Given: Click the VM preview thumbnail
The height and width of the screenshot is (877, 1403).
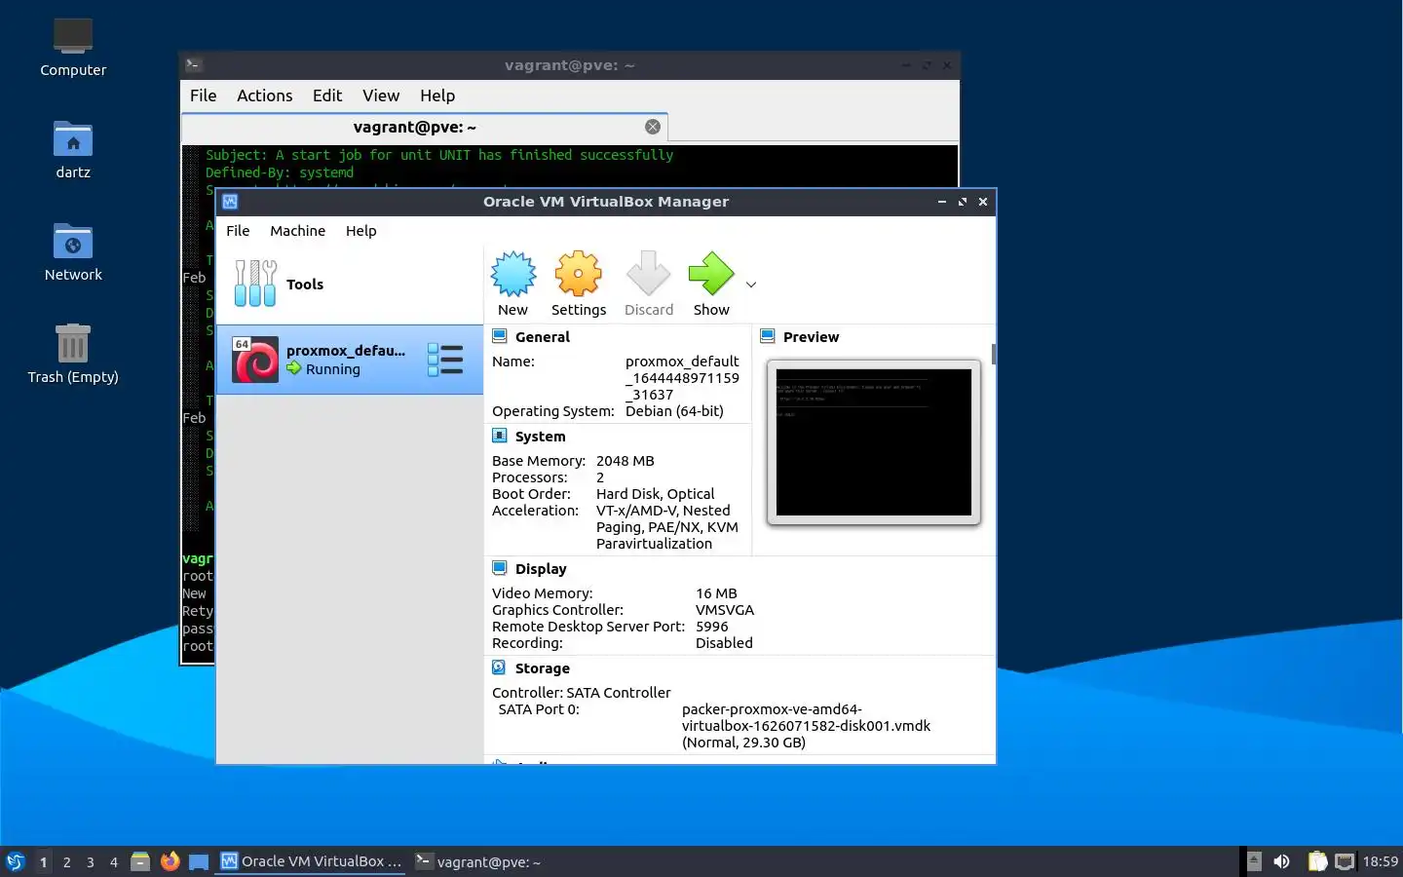Looking at the screenshot, I should pos(874,442).
